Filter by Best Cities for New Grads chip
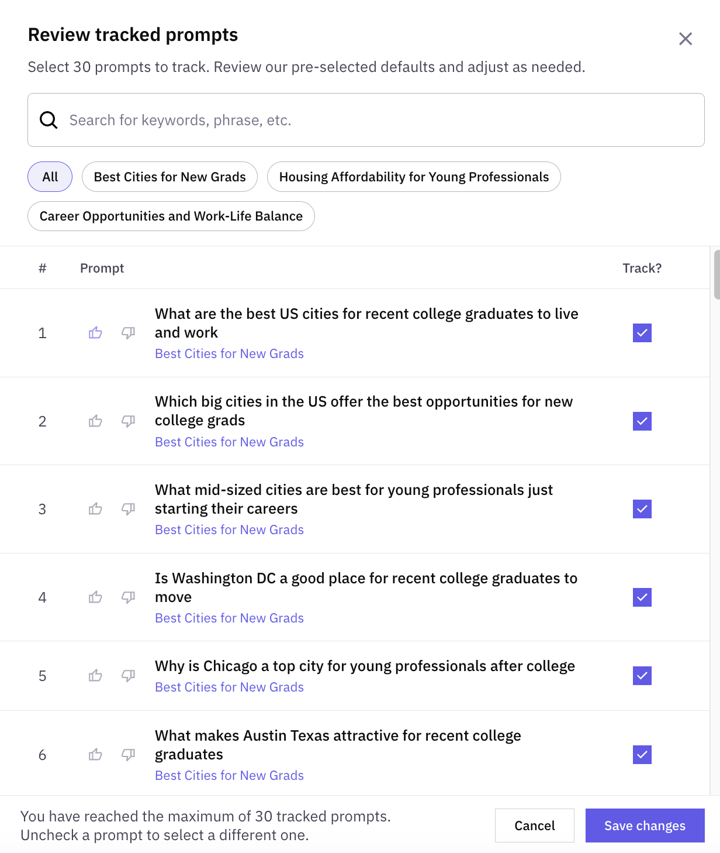The width and height of the screenshot is (720, 853). click(x=170, y=177)
